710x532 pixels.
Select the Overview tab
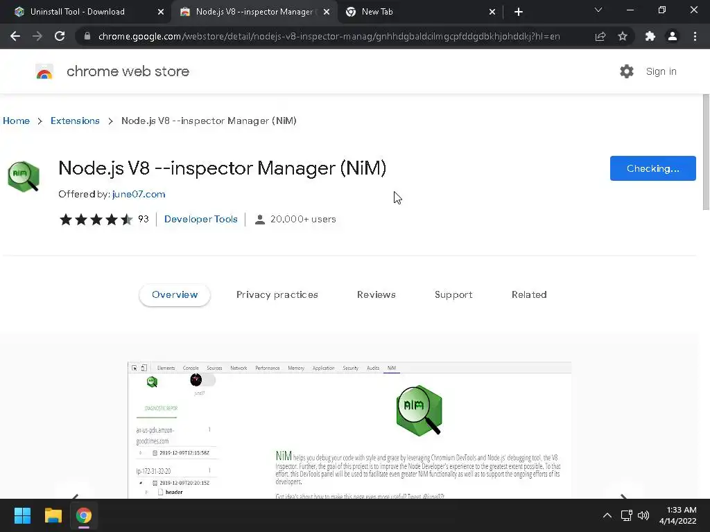pyautogui.click(x=175, y=295)
